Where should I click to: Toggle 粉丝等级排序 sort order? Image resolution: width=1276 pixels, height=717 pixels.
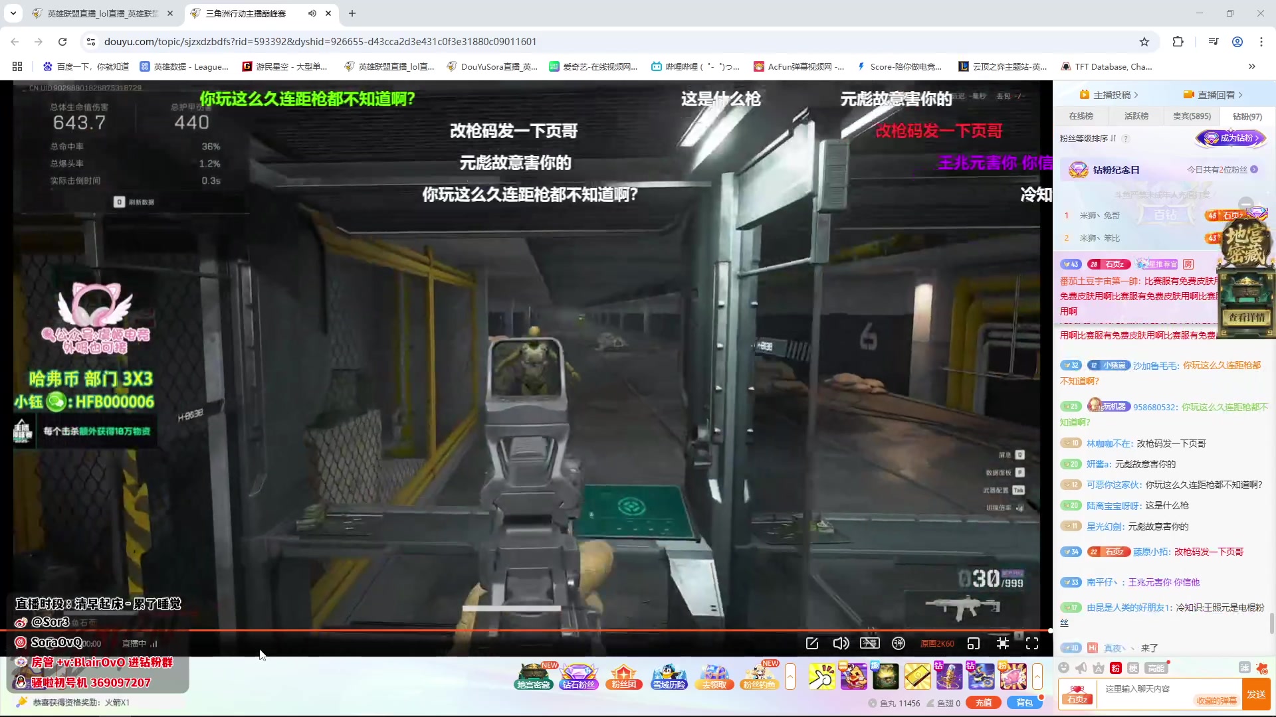click(1088, 139)
